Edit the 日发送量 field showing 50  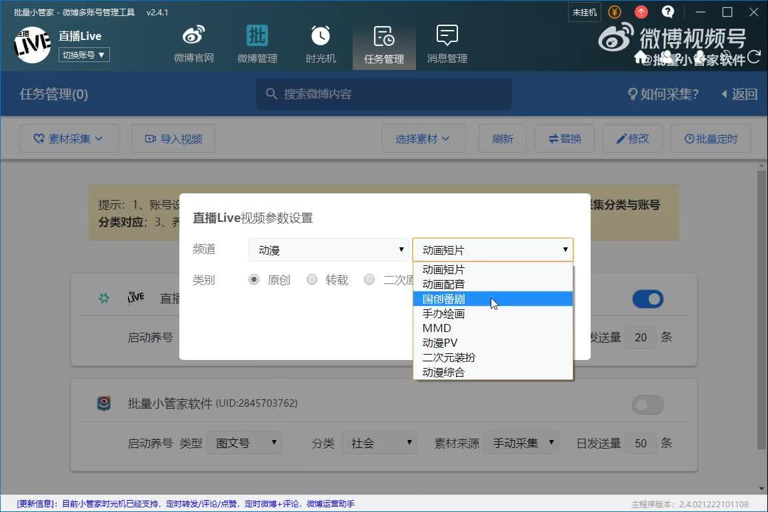(x=641, y=443)
